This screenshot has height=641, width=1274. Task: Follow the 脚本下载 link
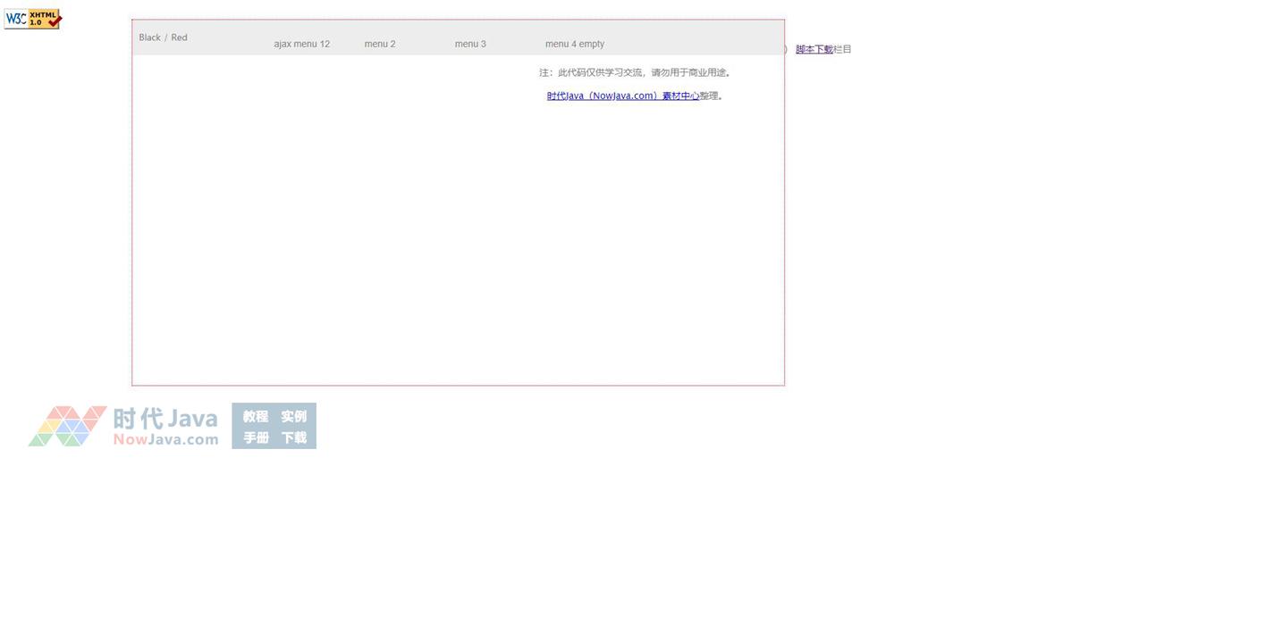click(814, 49)
